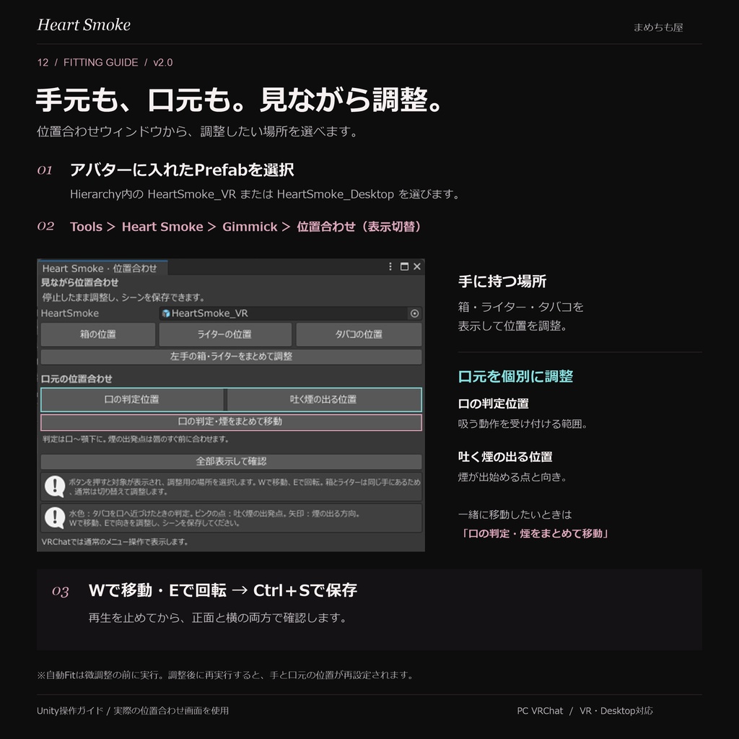The image size is (739, 739).
Task: Click the ※自動Fitは微調整の前に実行 footnote
Action: coord(225,675)
